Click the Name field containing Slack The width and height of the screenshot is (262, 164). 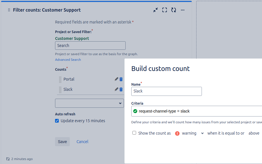click(166, 91)
